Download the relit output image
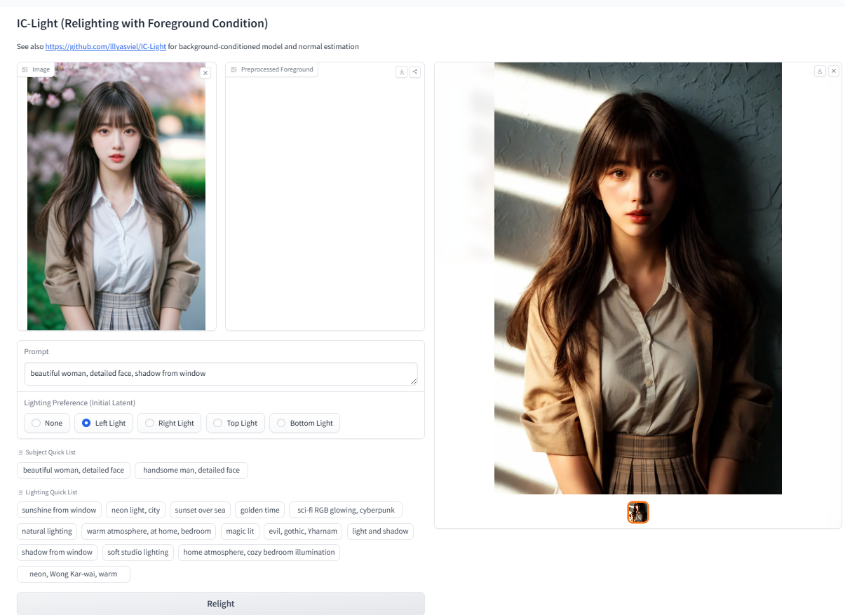 coord(820,71)
